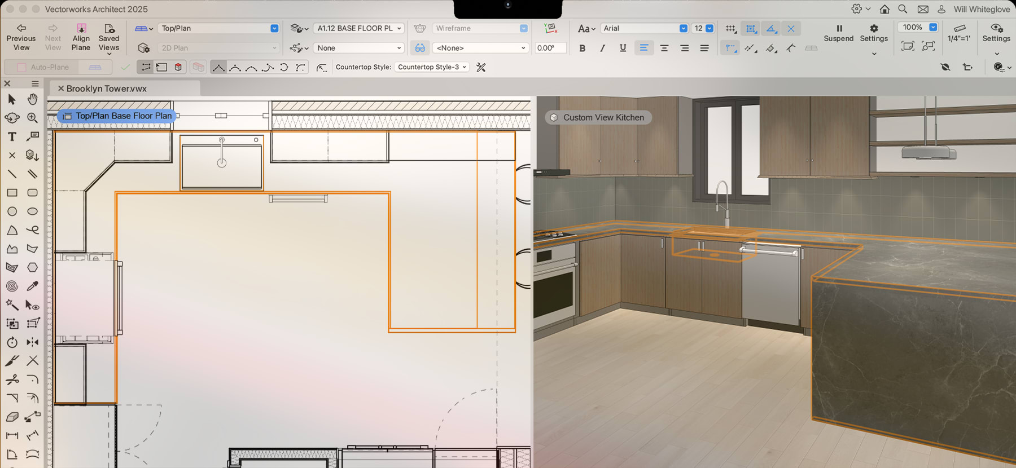Image resolution: width=1016 pixels, height=468 pixels.
Task: Select the Trim scissors tool
Action: [x=12, y=379]
